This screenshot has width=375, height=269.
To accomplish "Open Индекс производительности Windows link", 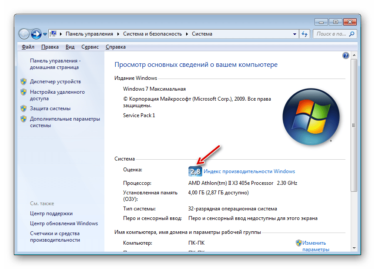I will pyautogui.click(x=249, y=171).
